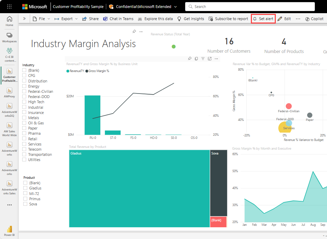Click the Customer Profitability Sample title
The image size is (327, 239).
click(78, 7)
